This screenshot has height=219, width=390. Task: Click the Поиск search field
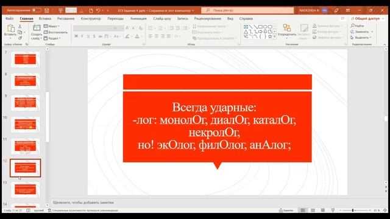point(247,10)
